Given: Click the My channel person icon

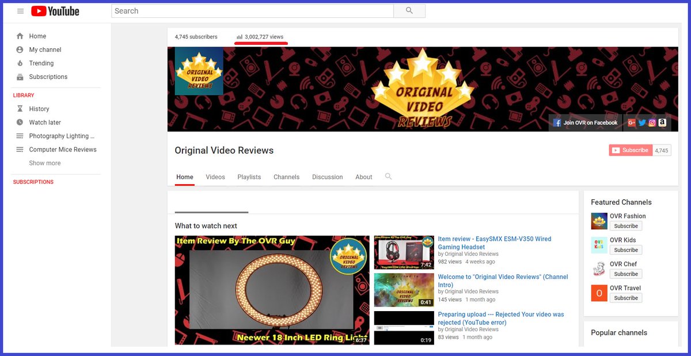Looking at the screenshot, I should [20, 50].
